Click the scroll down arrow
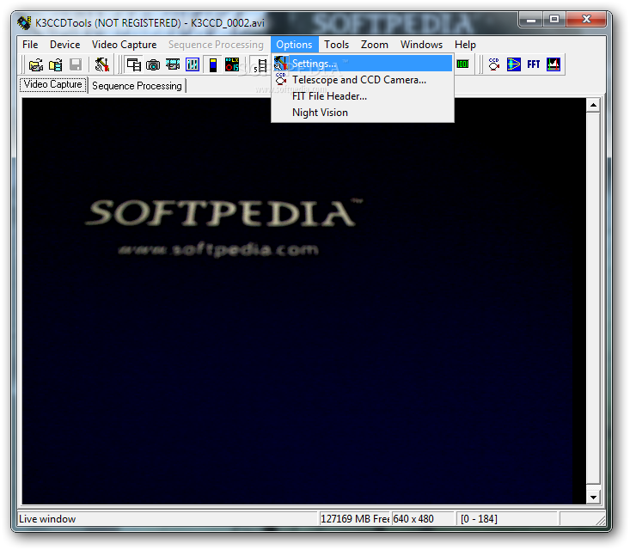 coord(593,498)
